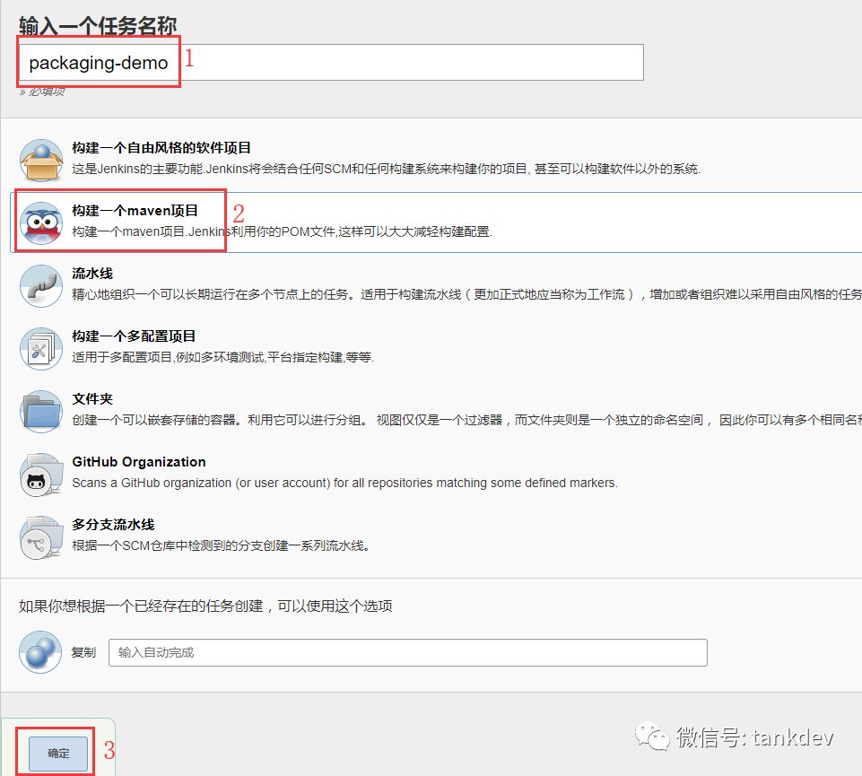Select 构建一个自由风格的软件项目 title
Screen dimensions: 862x776
pyautogui.click(x=161, y=147)
